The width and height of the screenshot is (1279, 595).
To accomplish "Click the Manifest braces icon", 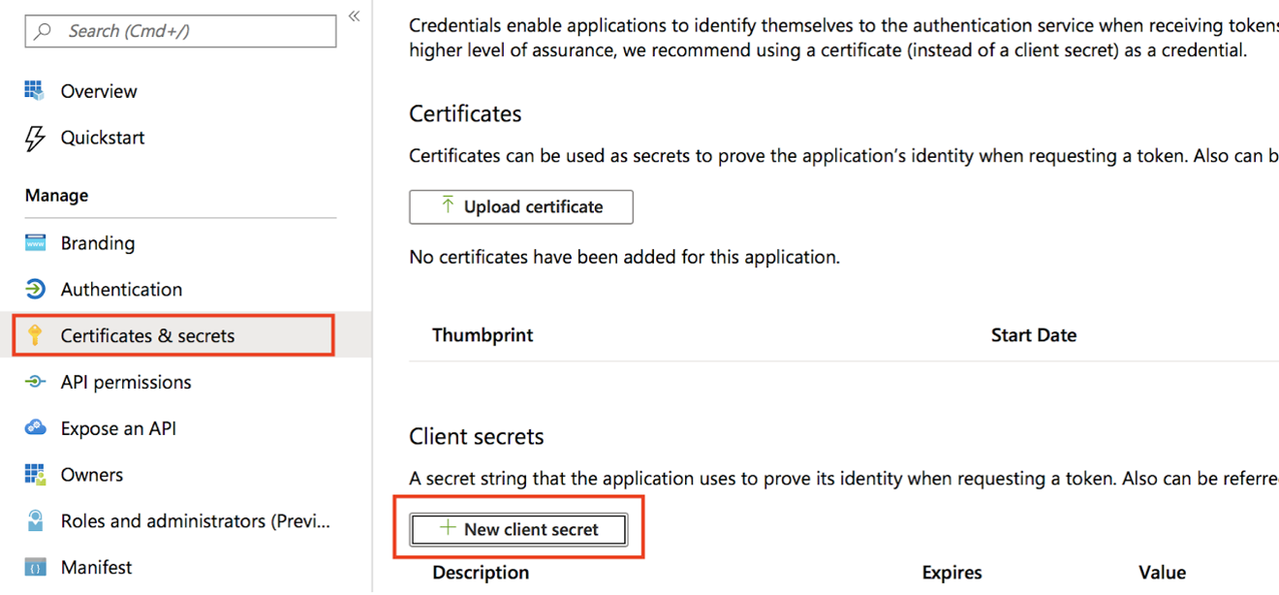I will click(x=35, y=568).
